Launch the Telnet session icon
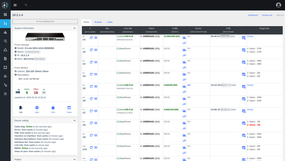 click(69, 109)
